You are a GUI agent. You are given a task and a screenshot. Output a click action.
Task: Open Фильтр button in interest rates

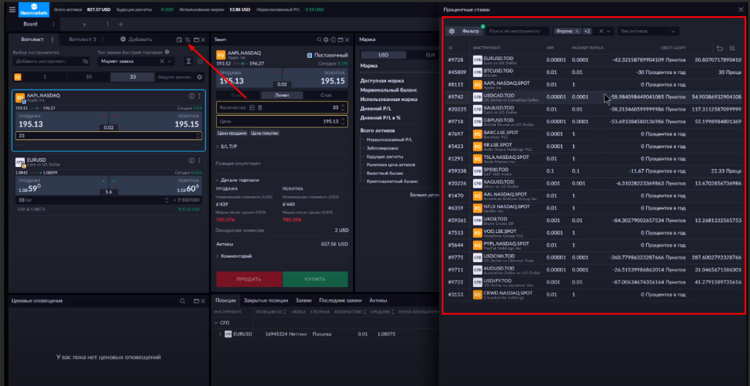point(470,31)
